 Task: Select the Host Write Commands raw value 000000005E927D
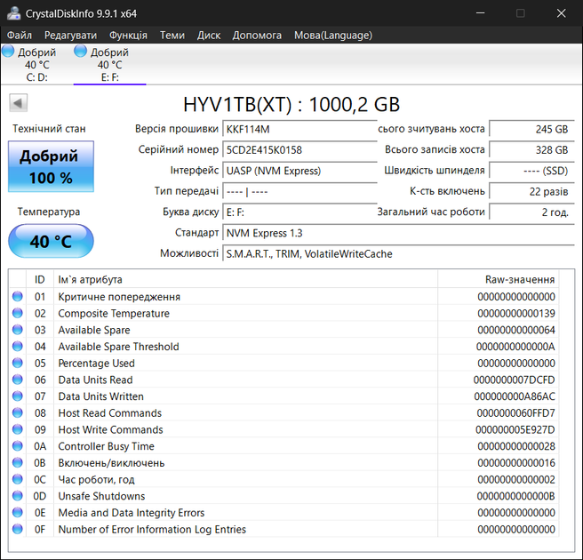click(x=515, y=429)
